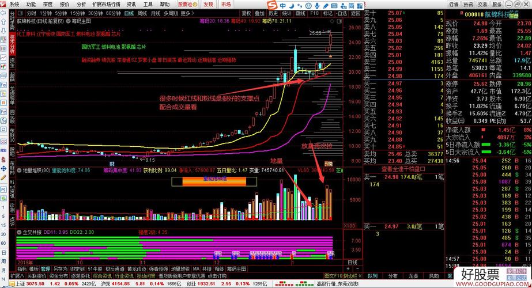
Task: Open F10 company info
Action: click(314, 13)
